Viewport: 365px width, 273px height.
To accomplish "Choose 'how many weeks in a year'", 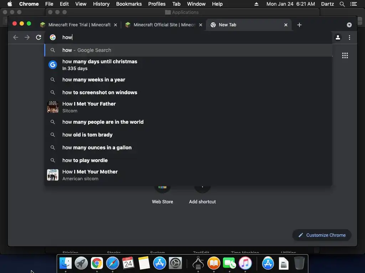I will tap(188, 80).
